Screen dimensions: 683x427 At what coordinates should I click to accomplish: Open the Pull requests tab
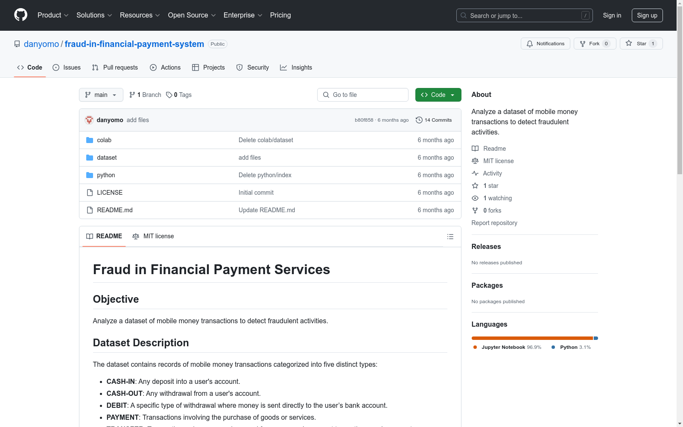[115, 67]
